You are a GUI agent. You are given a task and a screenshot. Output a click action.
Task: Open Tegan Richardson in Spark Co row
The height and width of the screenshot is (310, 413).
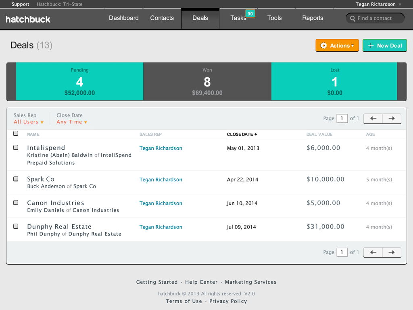(161, 180)
